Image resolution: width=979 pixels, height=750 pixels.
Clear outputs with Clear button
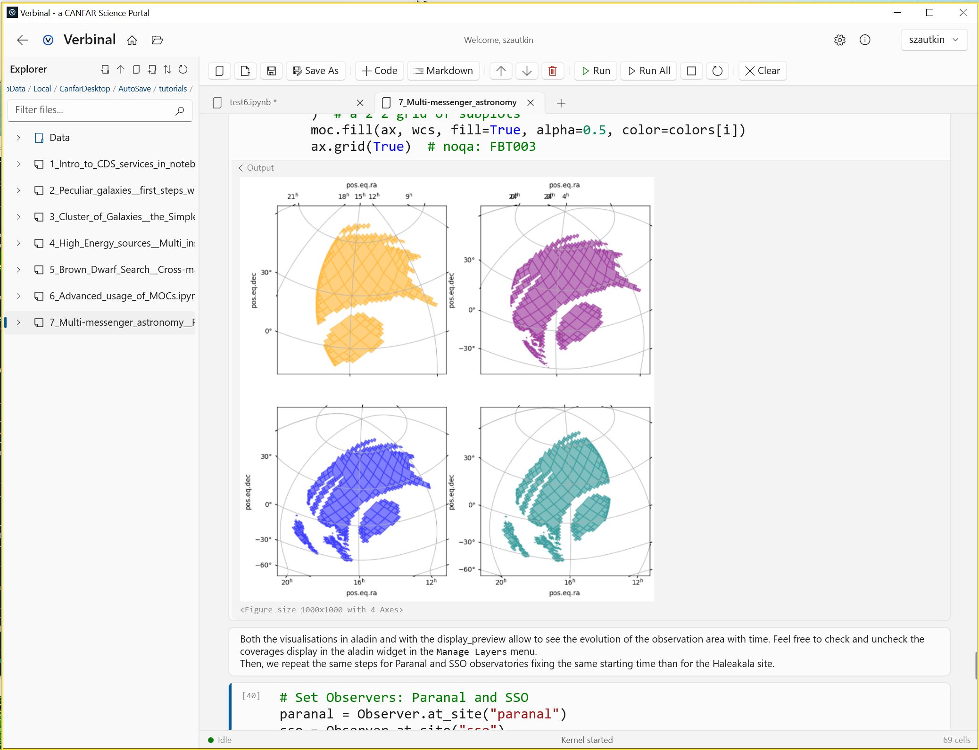763,71
